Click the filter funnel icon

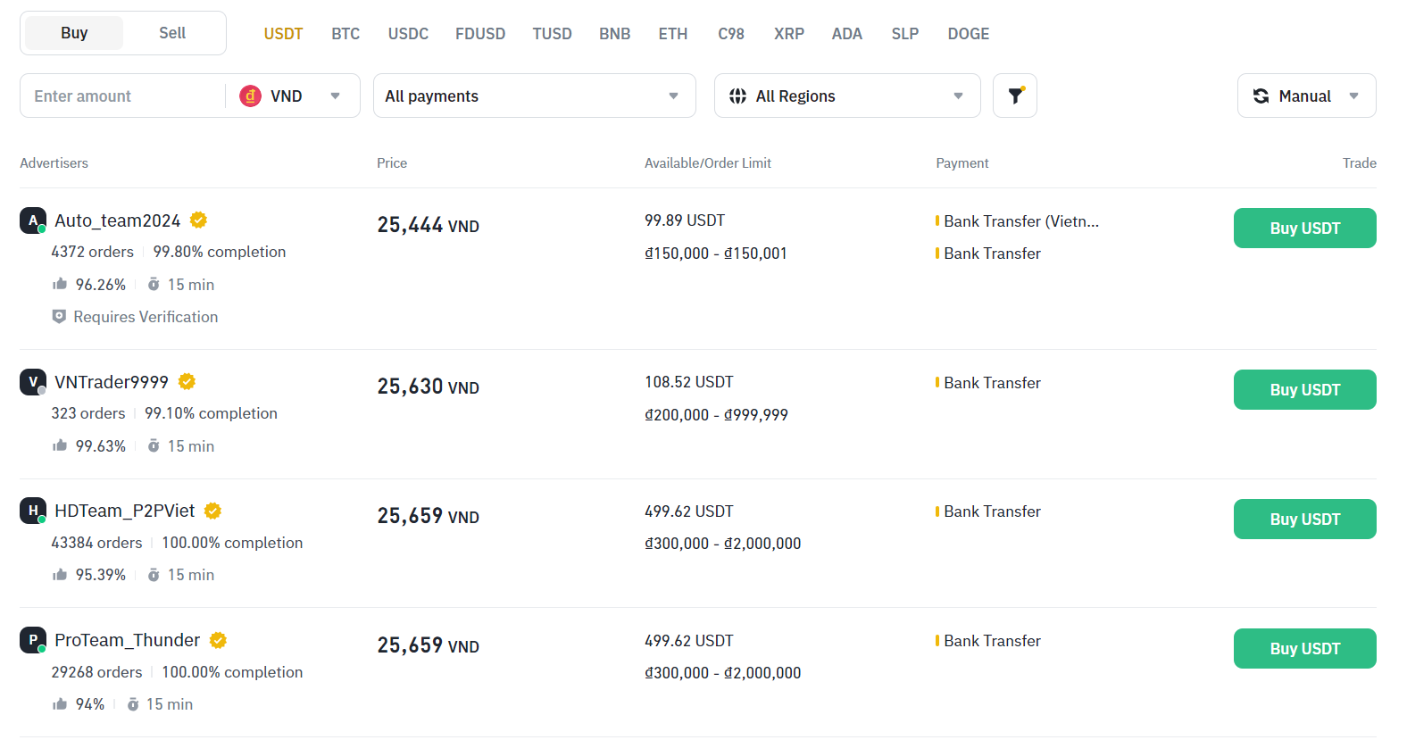(1015, 96)
